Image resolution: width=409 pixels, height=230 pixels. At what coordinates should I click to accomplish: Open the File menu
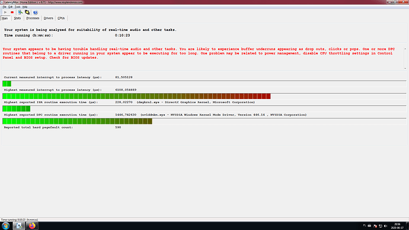point(4,7)
